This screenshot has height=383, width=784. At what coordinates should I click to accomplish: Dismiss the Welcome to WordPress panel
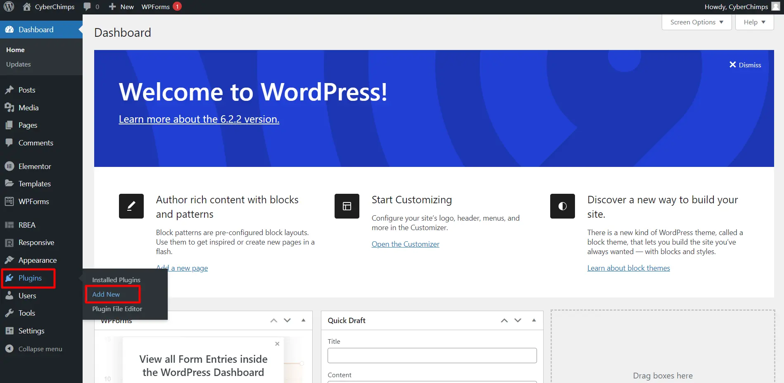pos(745,65)
